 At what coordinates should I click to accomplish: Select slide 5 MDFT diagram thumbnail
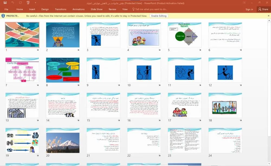pyautogui.click(x=185, y=35)
